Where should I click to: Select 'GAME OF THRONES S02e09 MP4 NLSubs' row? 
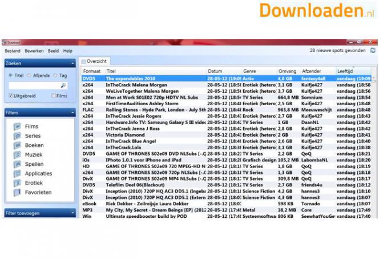[226, 178]
